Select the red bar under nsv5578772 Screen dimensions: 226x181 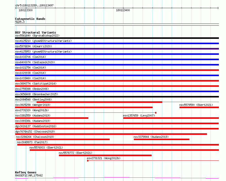105,155
